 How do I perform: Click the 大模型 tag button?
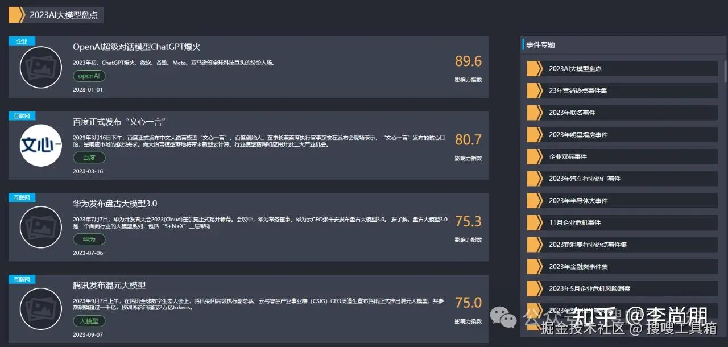[89, 321]
